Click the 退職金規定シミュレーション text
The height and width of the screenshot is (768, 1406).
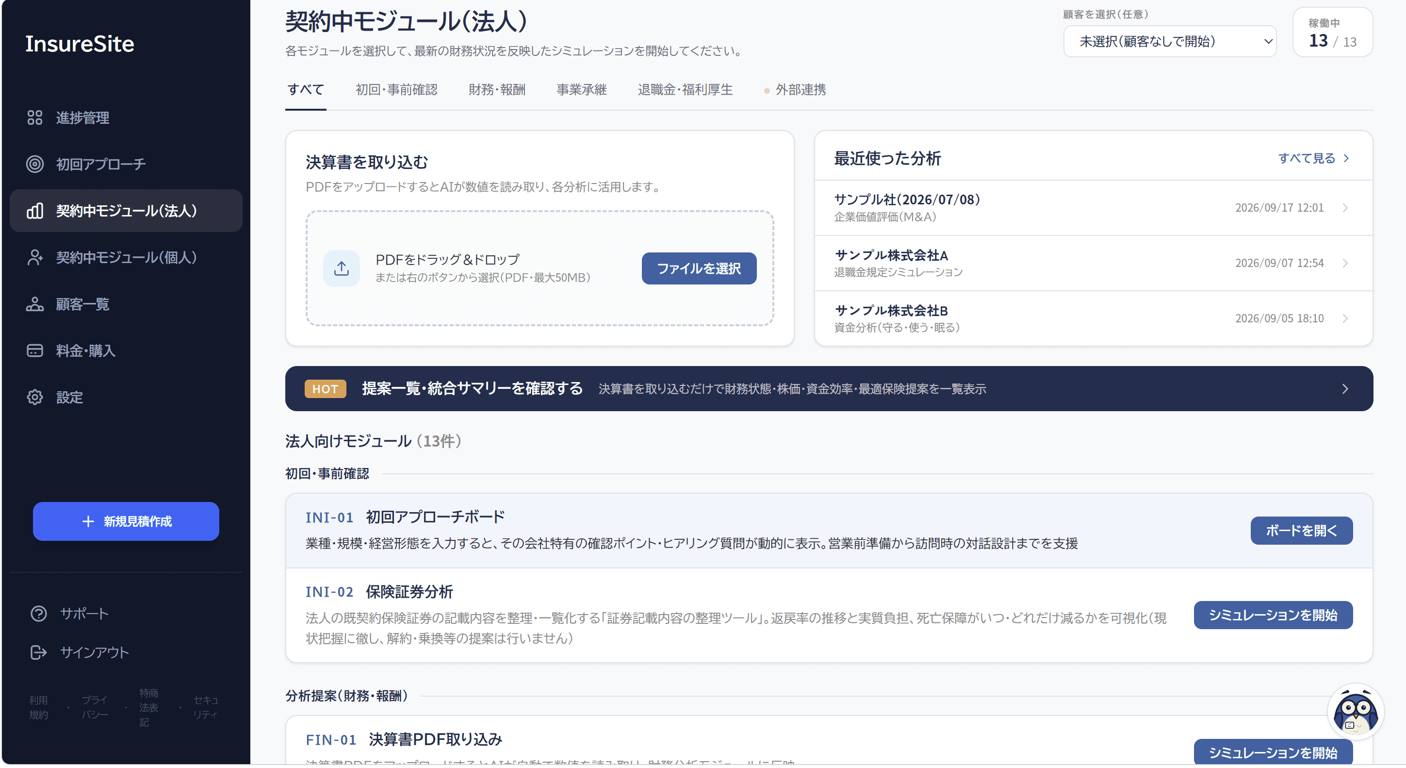(x=899, y=272)
